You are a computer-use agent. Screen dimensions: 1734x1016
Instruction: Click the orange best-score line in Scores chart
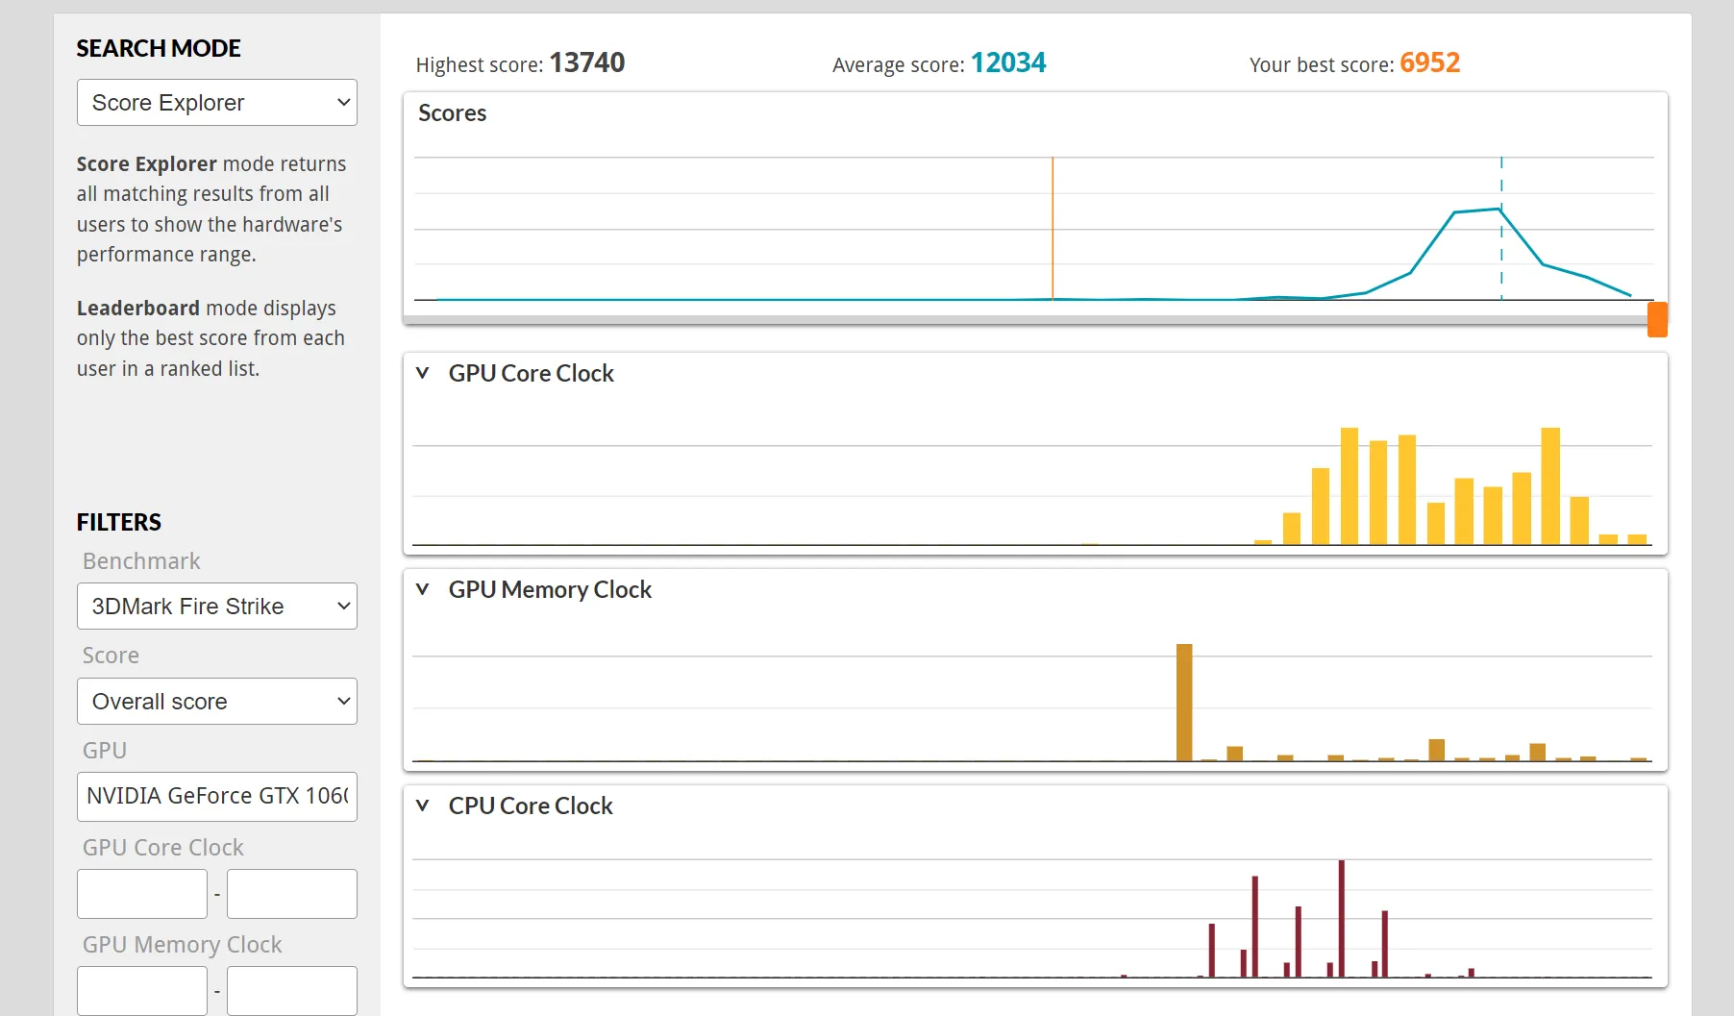pos(1053,229)
